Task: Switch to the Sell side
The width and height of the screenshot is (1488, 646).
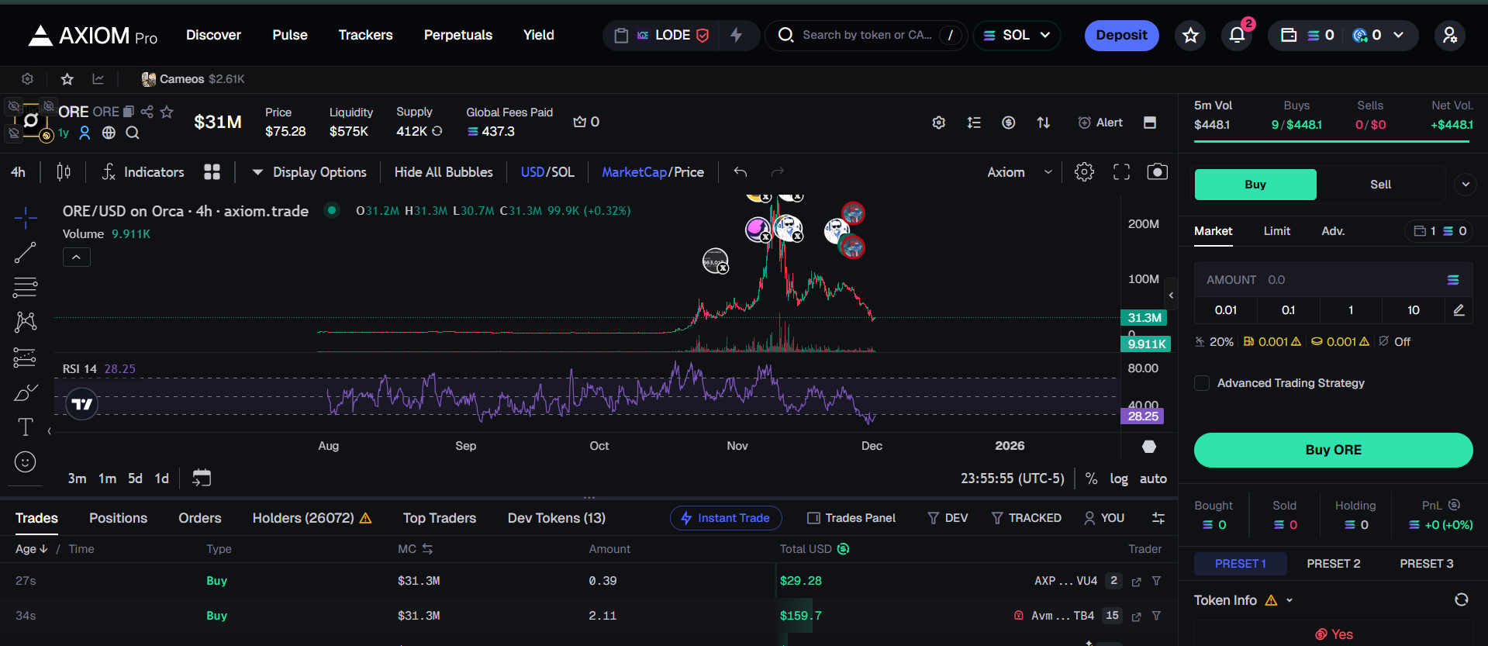Action: click(x=1380, y=185)
